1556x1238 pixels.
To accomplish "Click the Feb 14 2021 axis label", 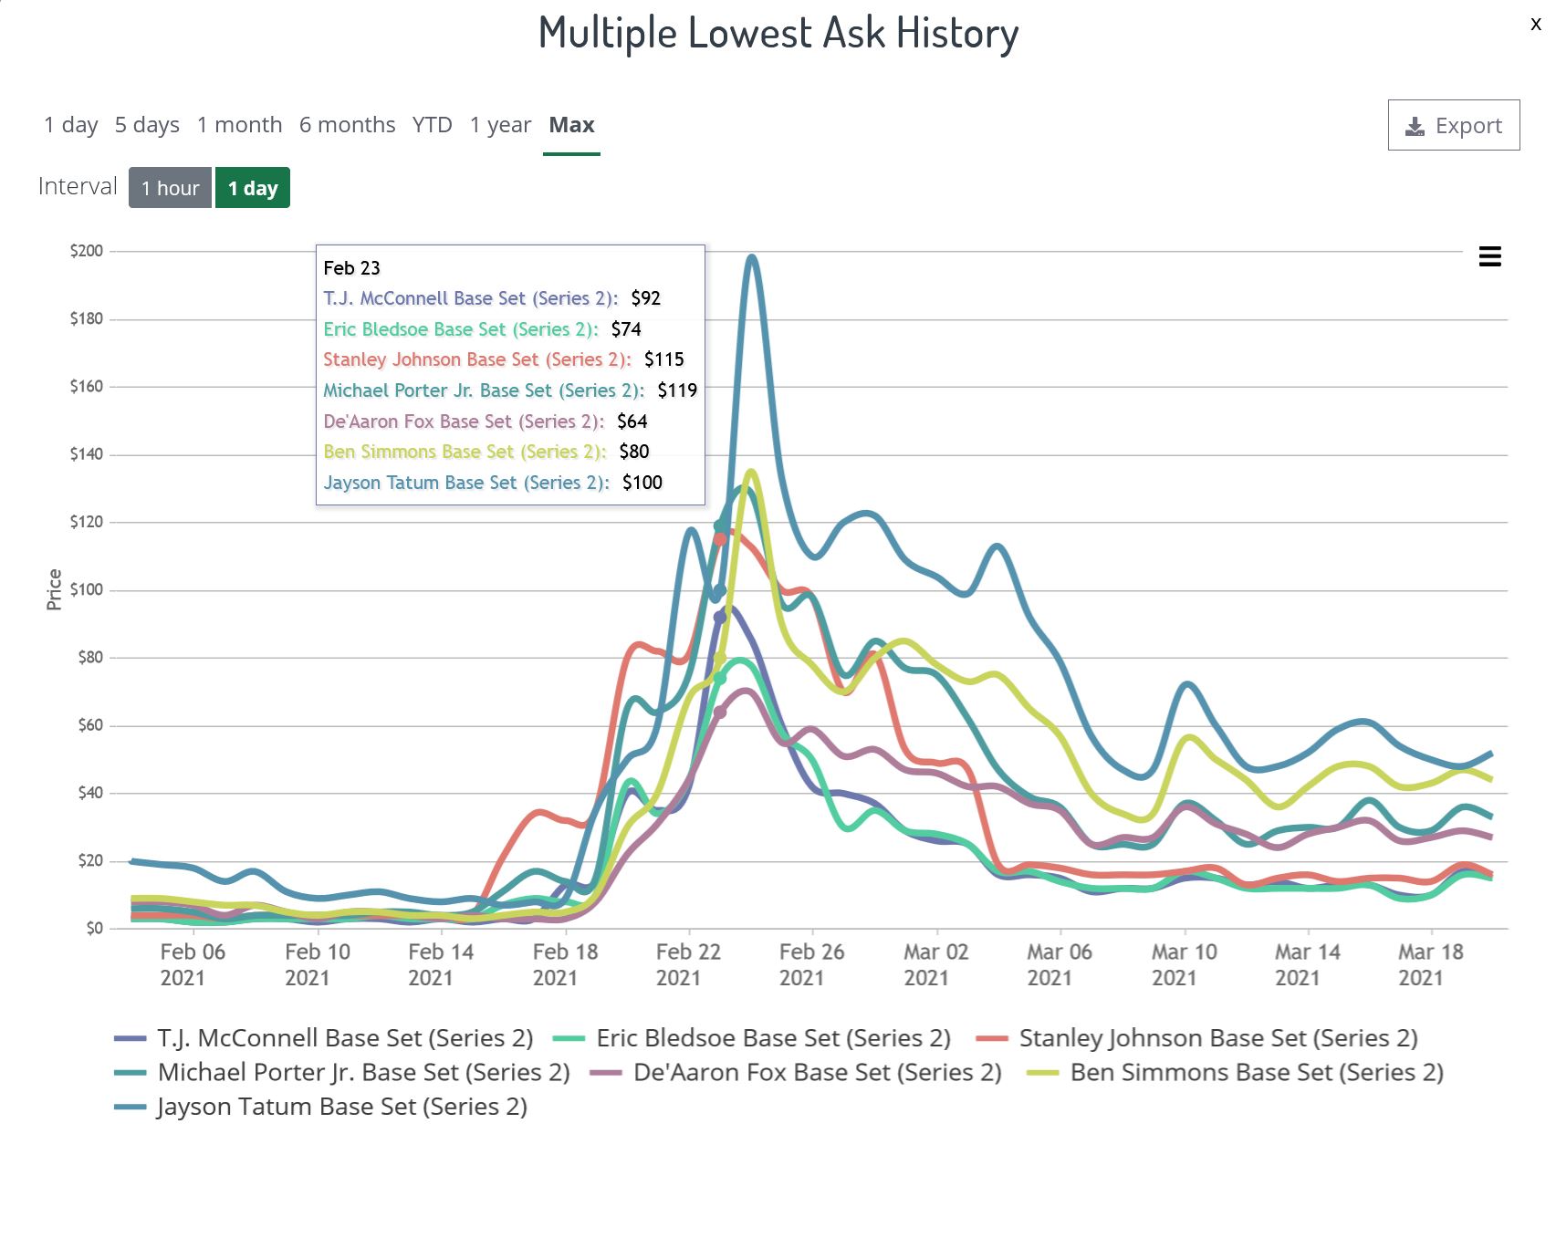I will pos(441,964).
